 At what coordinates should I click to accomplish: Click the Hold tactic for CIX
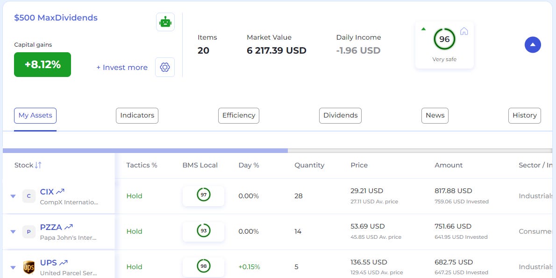pos(135,196)
